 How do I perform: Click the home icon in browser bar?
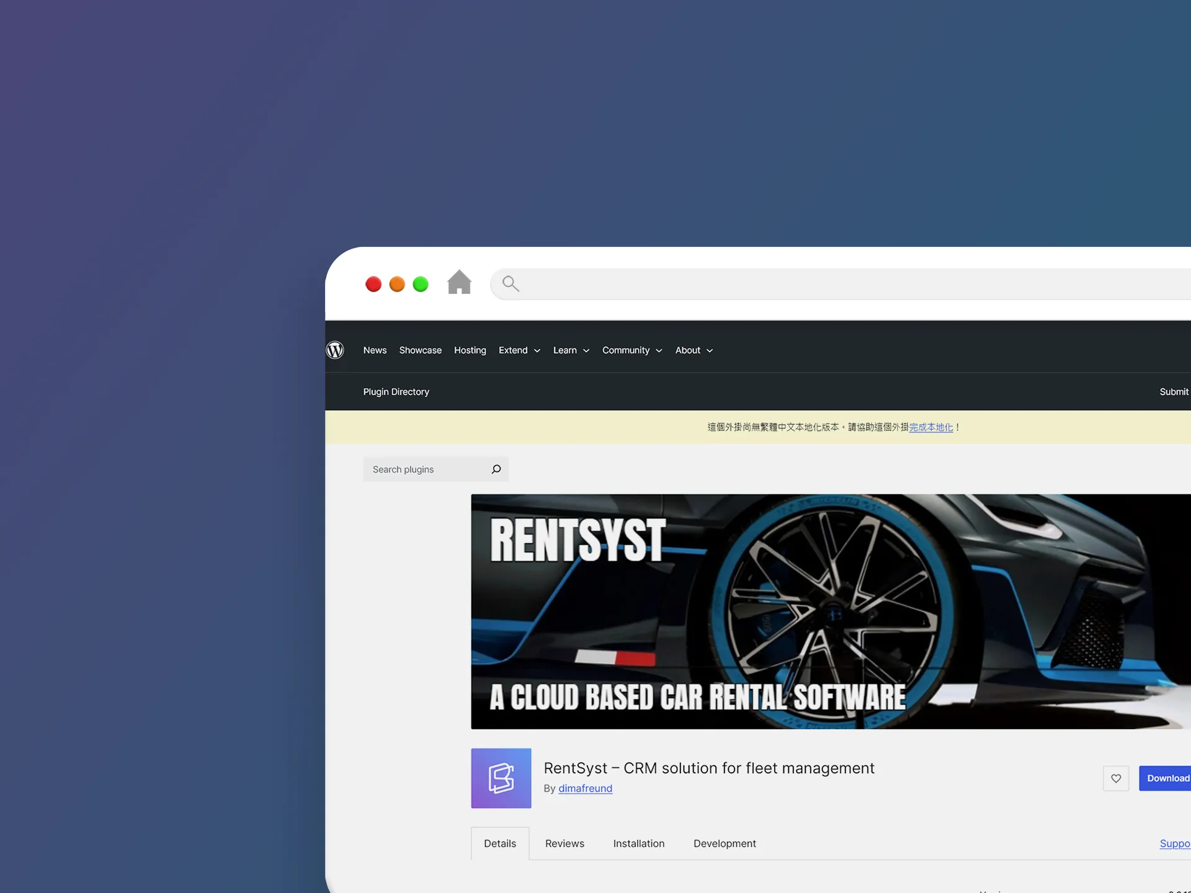click(x=460, y=282)
